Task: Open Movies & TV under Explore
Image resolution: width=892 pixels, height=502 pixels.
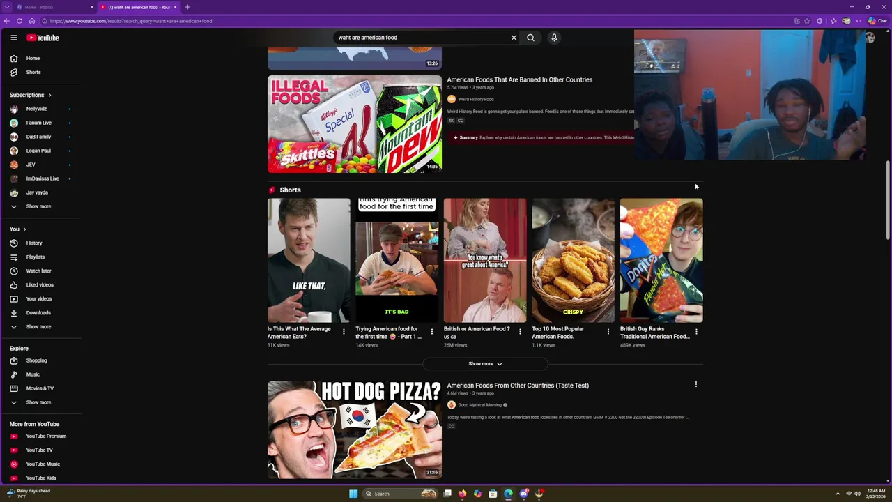Action: point(40,388)
